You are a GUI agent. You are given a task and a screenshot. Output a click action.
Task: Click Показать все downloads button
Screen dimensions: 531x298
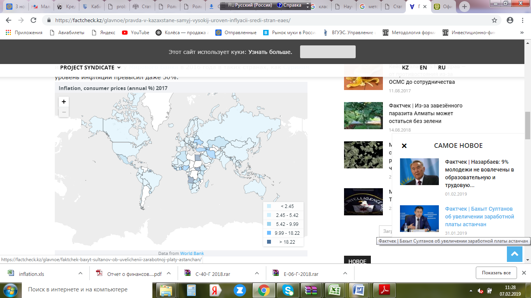coord(496,273)
